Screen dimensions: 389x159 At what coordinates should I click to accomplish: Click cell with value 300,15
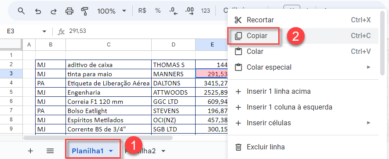point(211,129)
